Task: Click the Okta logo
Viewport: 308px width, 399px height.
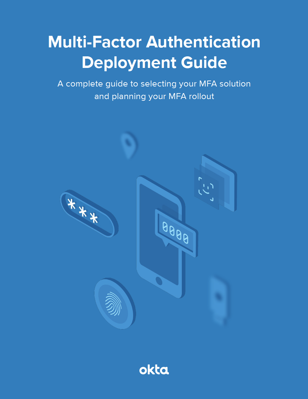Action: [154, 370]
